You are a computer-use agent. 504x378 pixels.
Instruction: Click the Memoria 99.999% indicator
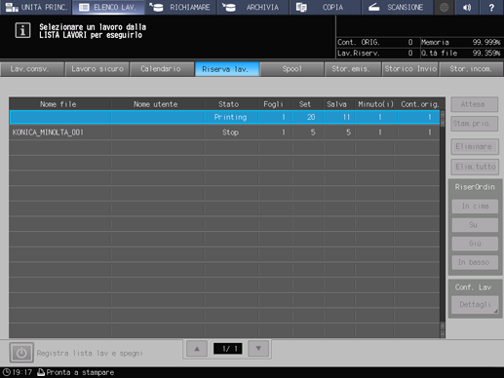coord(461,43)
